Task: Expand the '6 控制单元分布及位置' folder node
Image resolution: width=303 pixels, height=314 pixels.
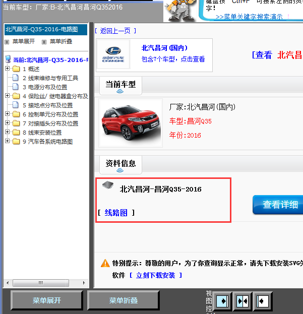Action: (7, 114)
